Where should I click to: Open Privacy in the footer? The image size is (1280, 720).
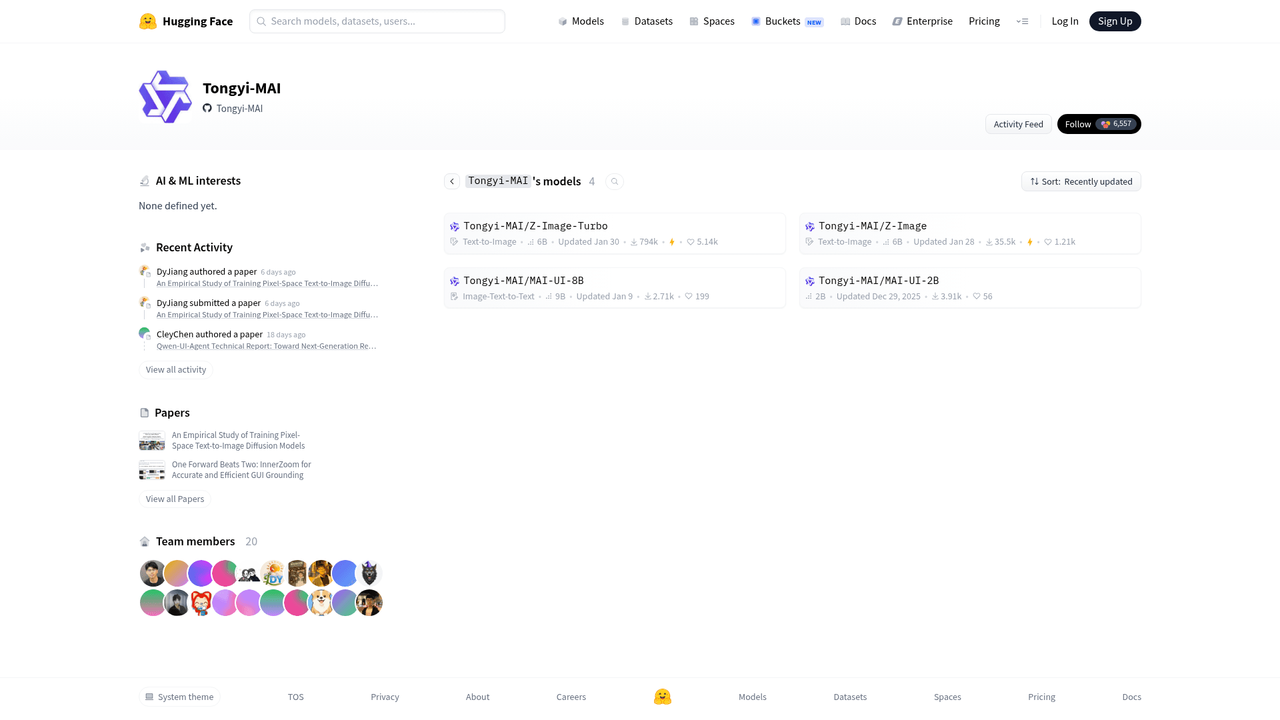(385, 697)
